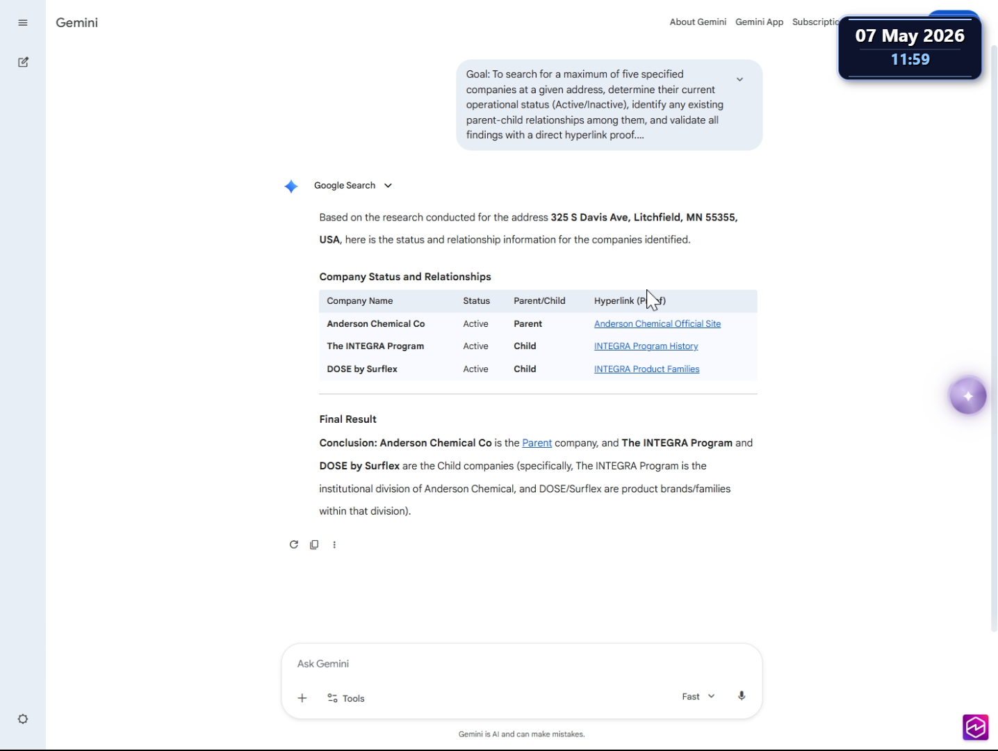Open the Fast model selector dropdown

(x=698, y=696)
